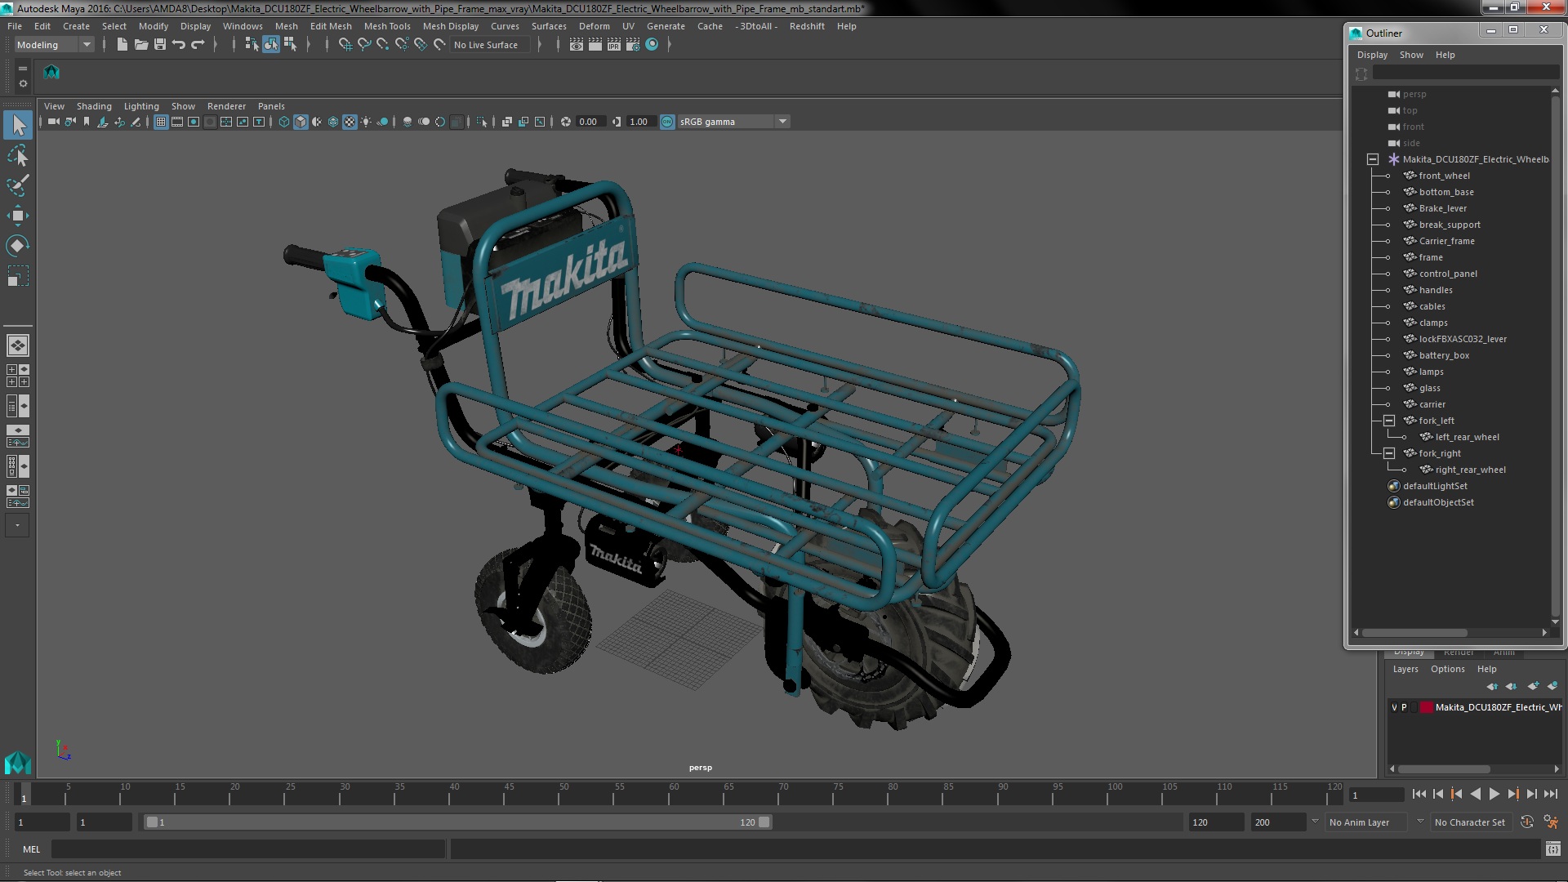
Task: Open Options in layer editor
Action: click(1448, 669)
